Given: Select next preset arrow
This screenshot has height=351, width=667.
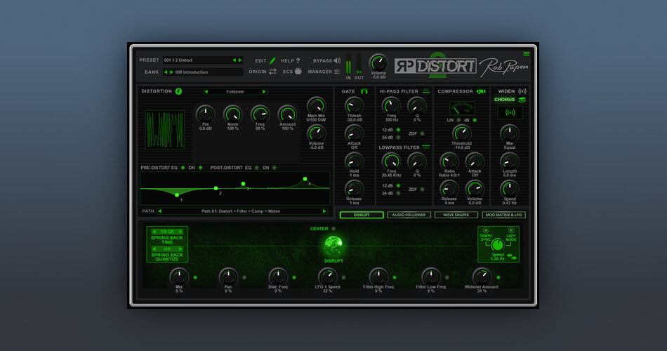Looking at the screenshot, I should (240, 60).
